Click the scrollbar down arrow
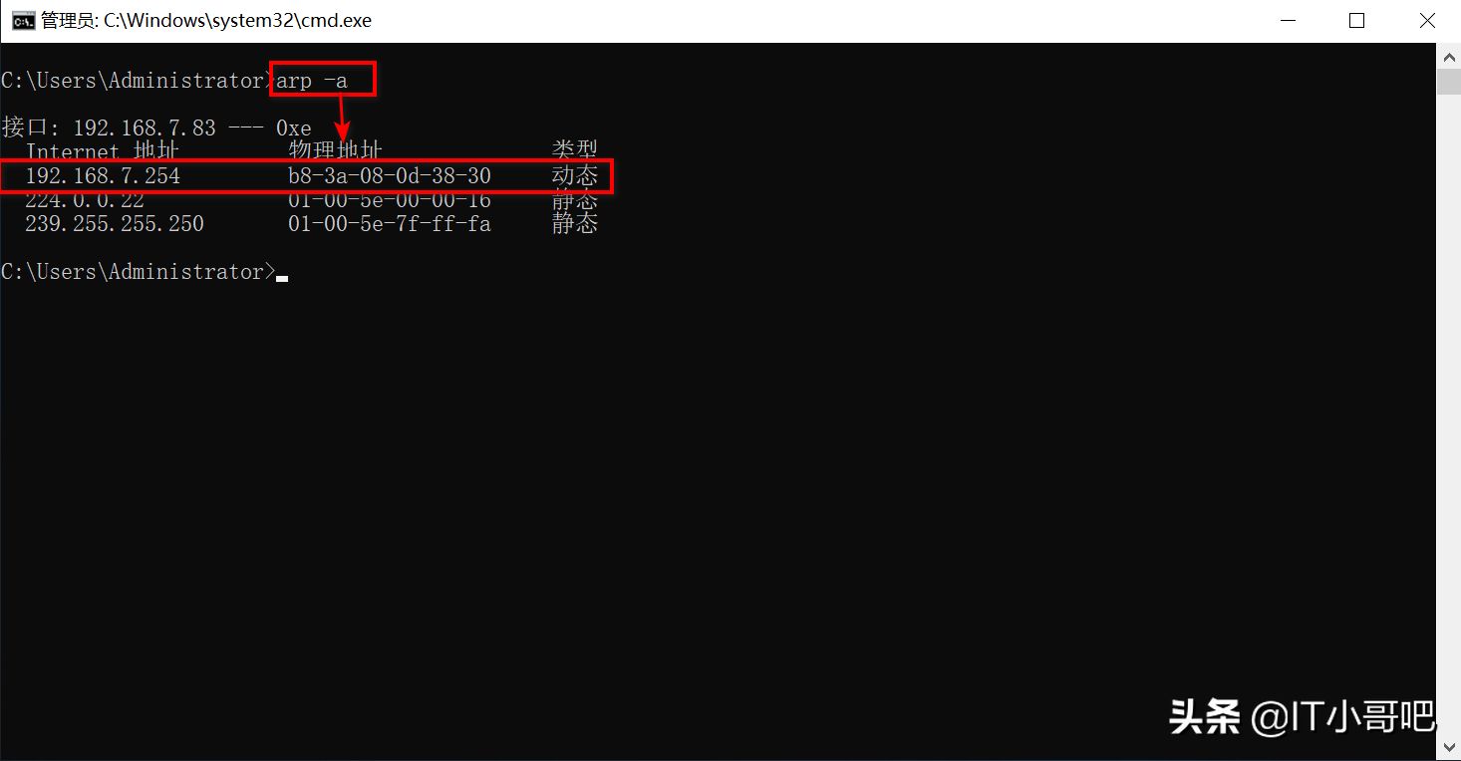 tap(1448, 748)
